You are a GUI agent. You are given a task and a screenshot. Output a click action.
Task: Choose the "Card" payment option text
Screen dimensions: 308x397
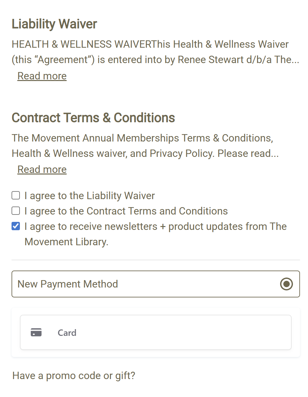(67, 333)
